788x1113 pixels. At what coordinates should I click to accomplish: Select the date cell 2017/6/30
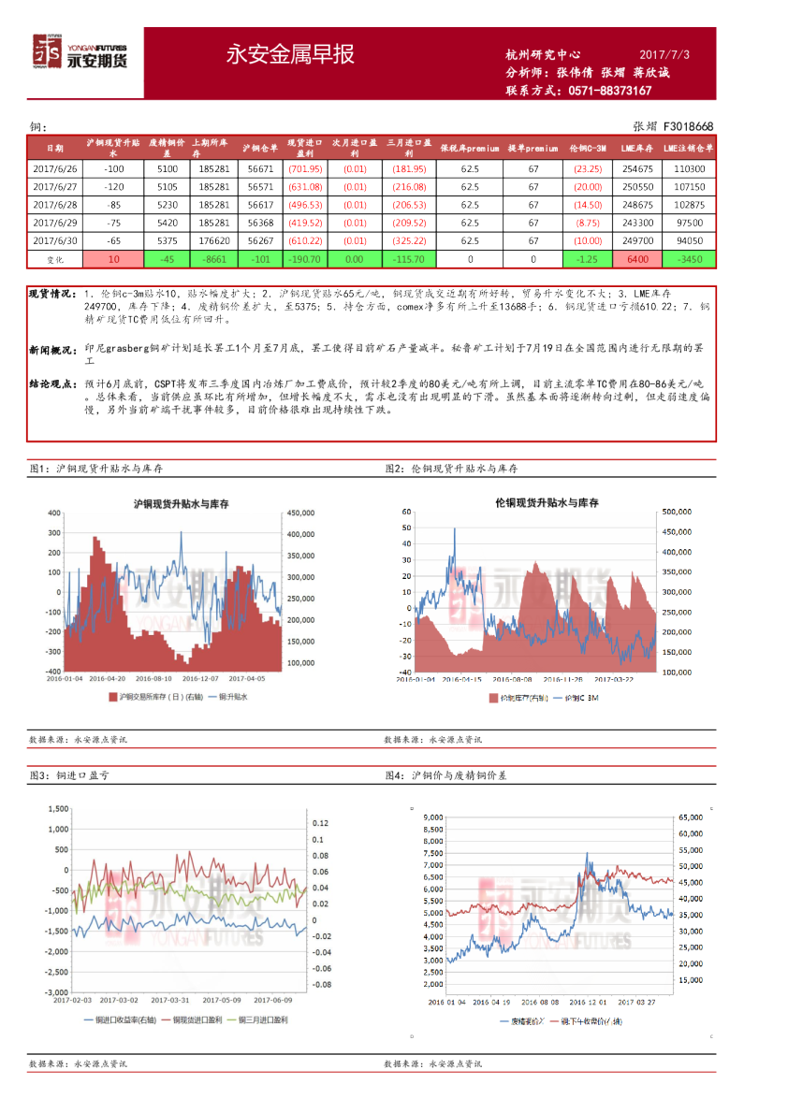[54, 240]
